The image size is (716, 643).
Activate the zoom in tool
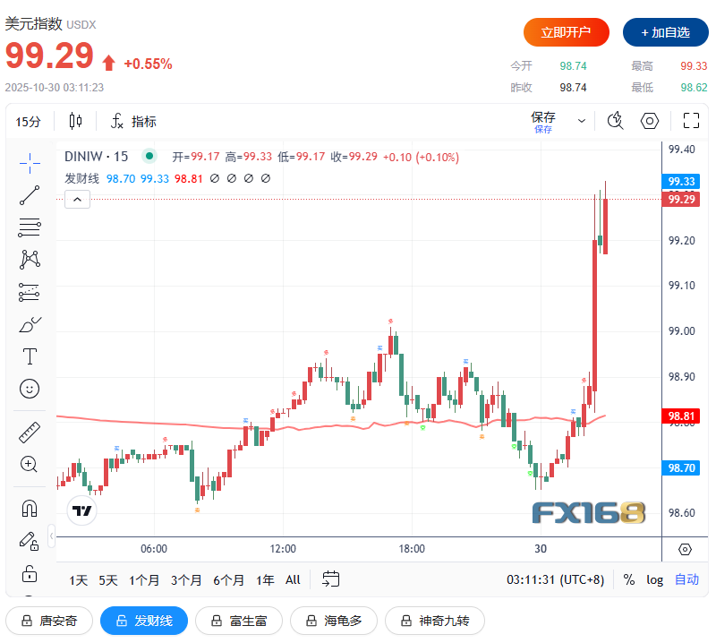[30, 464]
